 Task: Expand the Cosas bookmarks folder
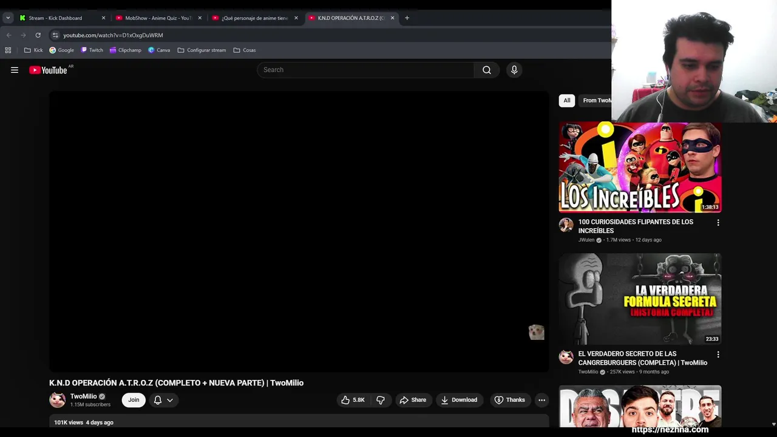click(245, 50)
